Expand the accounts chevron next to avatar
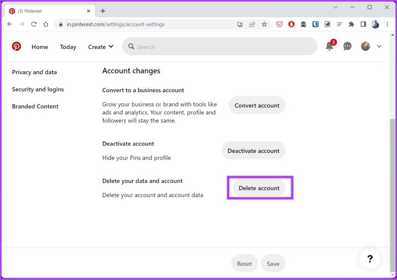 (379, 46)
